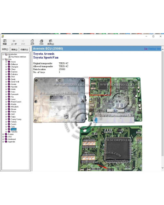
Task: Expand the Honda tree node
Action: [6, 84]
